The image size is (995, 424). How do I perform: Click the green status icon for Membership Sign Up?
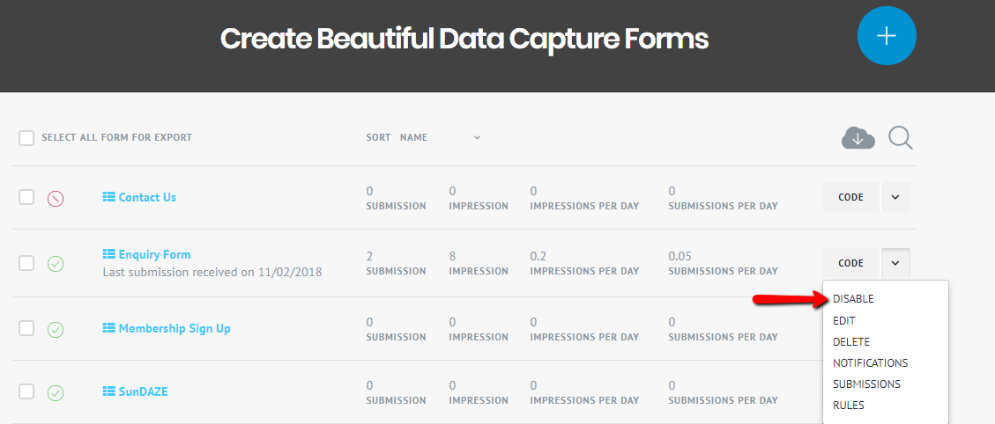click(56, 329)
